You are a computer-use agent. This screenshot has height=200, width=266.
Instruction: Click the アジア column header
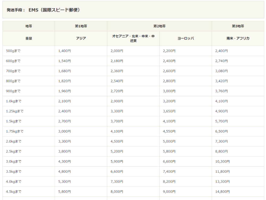pos(81,38)
